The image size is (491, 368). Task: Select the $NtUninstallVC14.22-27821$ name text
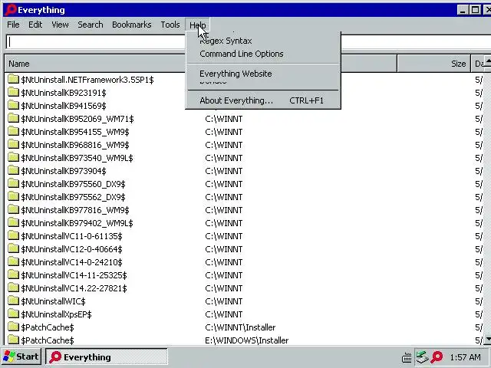coord(74,288)
